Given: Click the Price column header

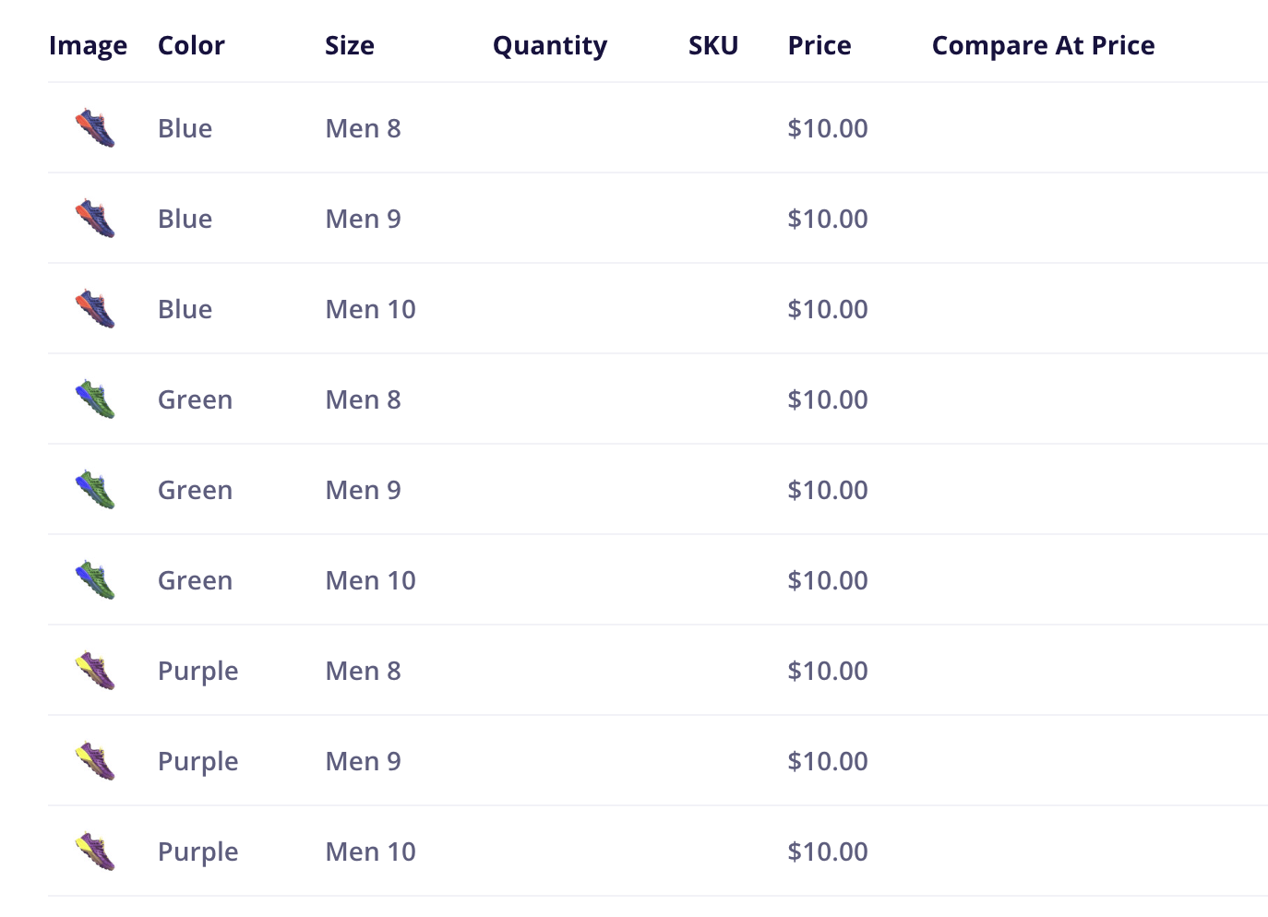Looking at the screenshot, I should click(819, 45).
